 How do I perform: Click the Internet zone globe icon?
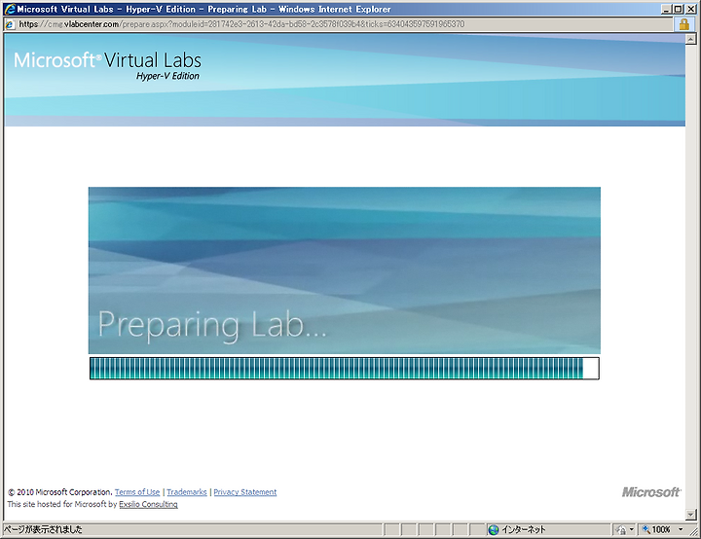click(494, 530)
